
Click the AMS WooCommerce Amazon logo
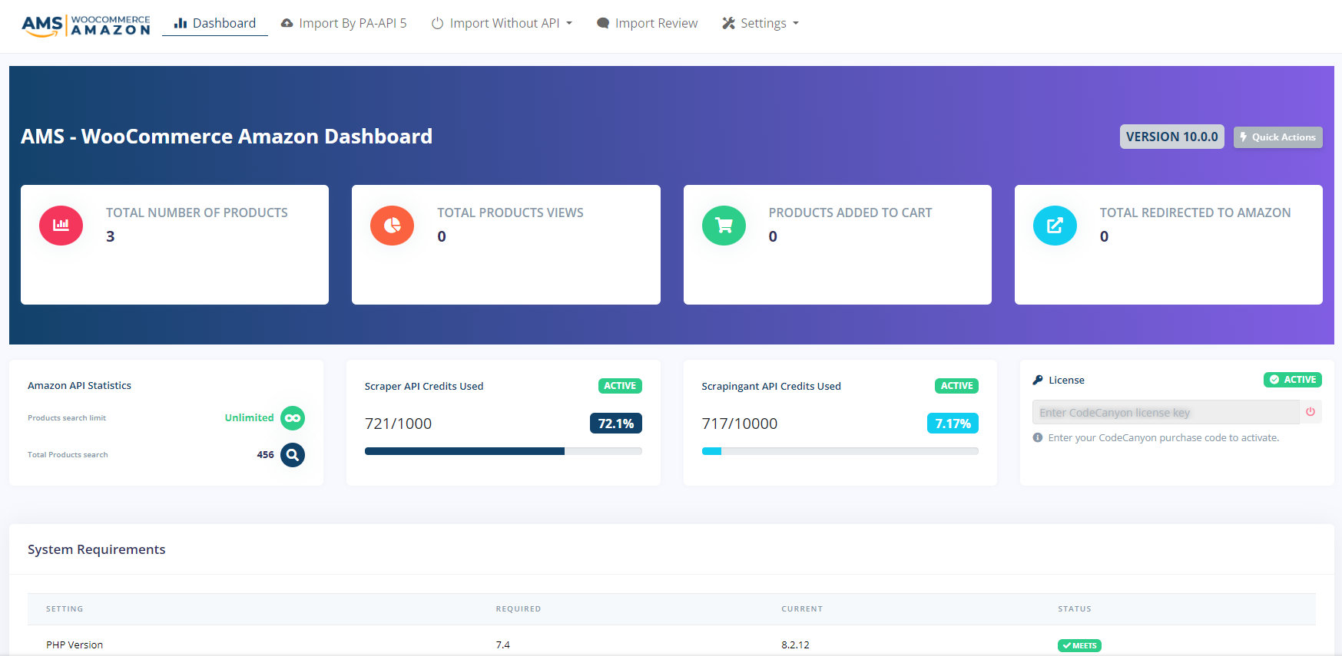tap(86, 25)
